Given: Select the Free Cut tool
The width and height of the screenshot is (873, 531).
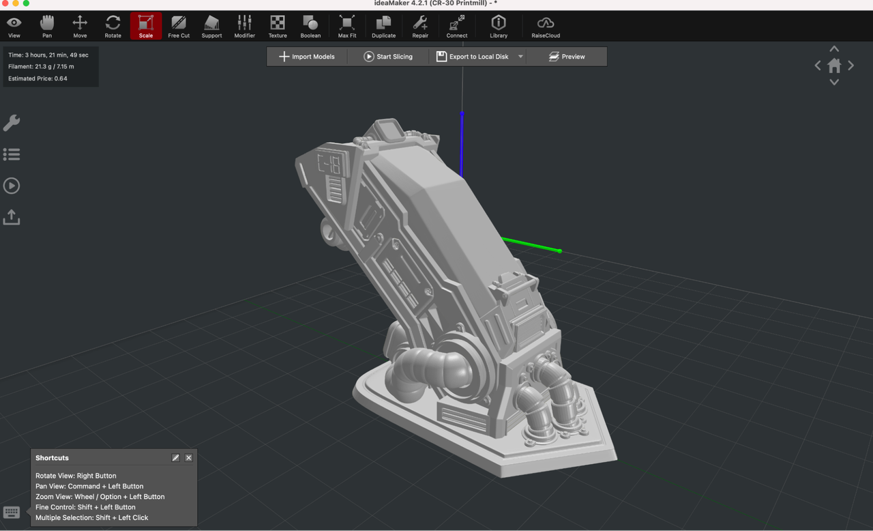Looking at the screenshot, I should 179,27.
